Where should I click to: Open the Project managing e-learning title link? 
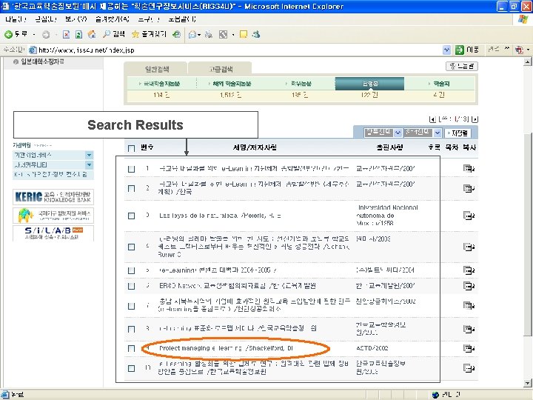pyautogui.click(x=226, y=348)
